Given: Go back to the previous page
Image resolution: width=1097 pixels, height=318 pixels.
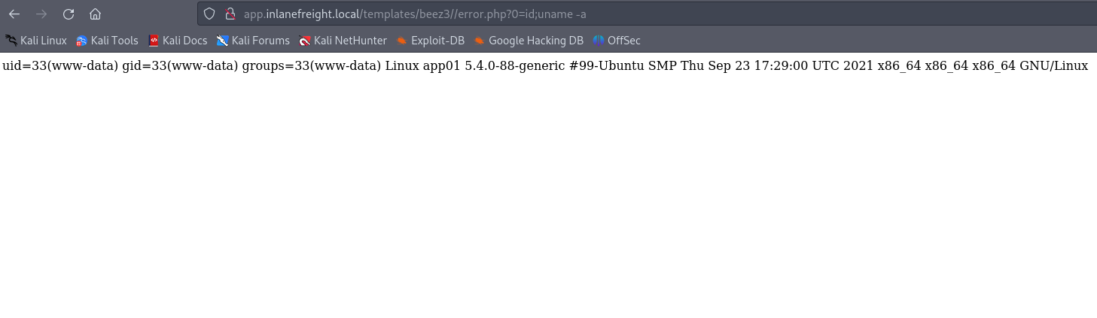Looking at the screenshot, I should 14,14.
